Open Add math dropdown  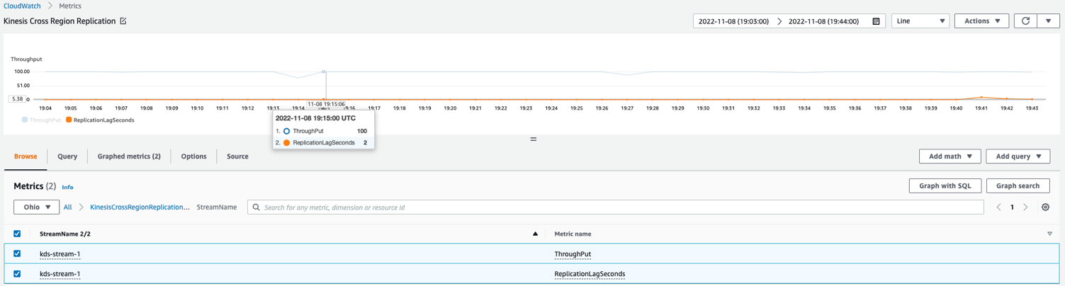pos(950,156)
